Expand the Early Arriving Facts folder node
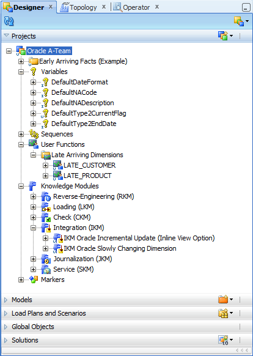 click(x=21, y=61)
